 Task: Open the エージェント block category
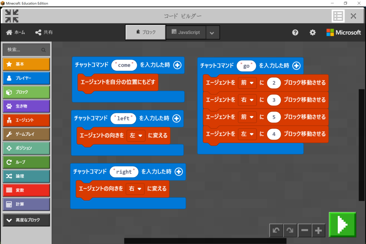point(26,120)
